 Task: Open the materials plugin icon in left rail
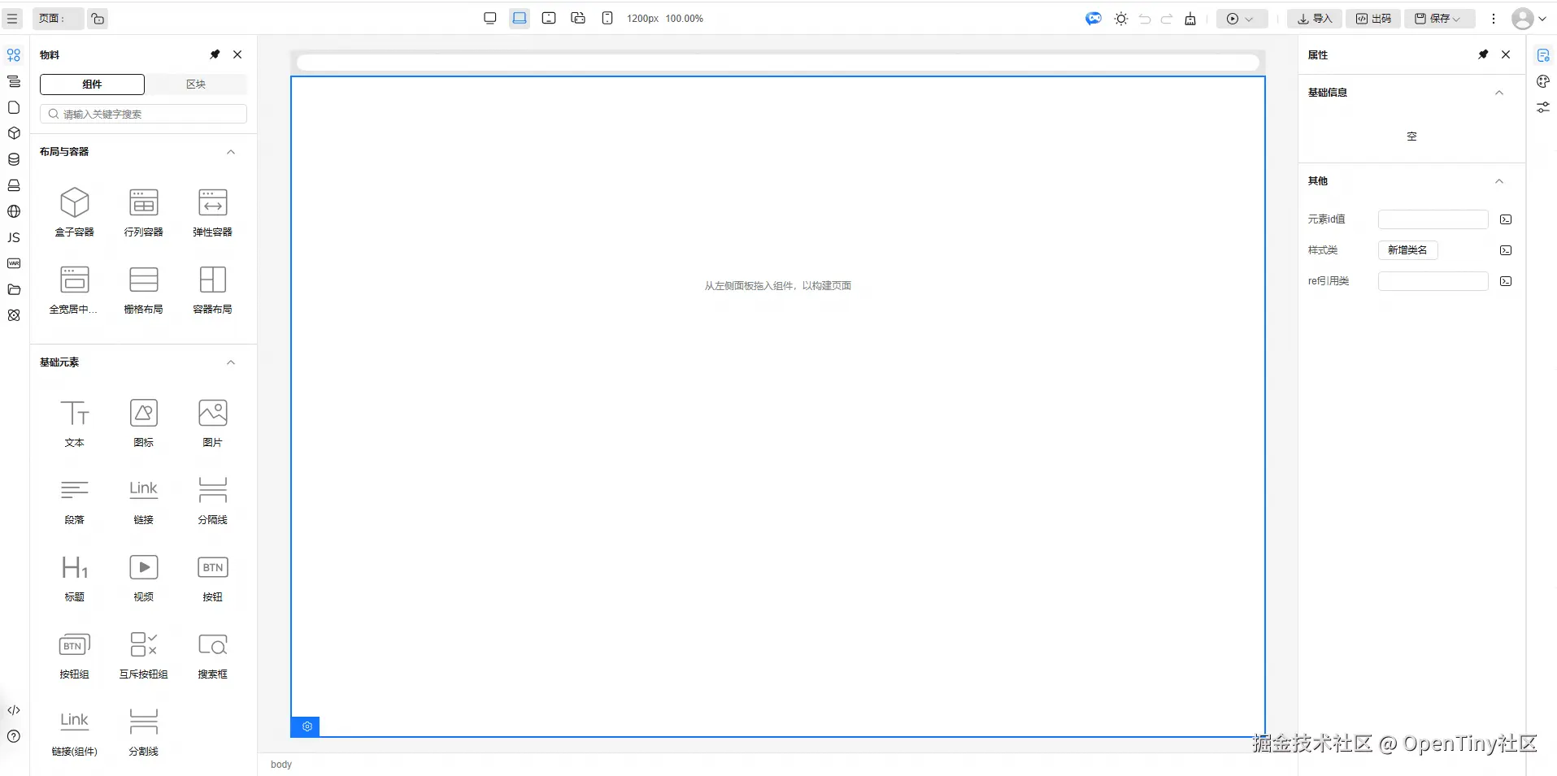[14, 55]
